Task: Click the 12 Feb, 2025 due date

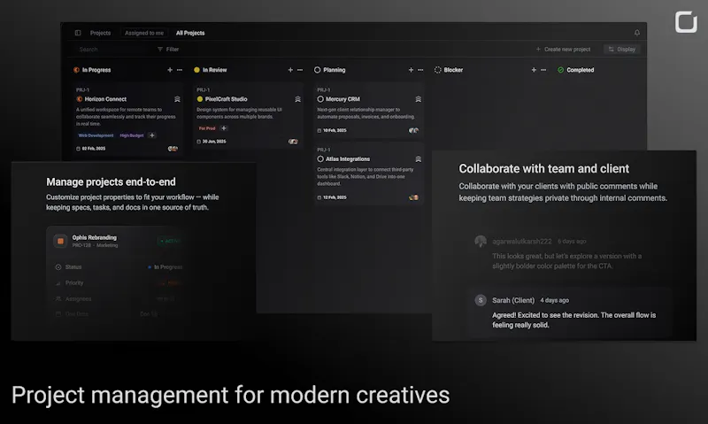Action: 332,197
